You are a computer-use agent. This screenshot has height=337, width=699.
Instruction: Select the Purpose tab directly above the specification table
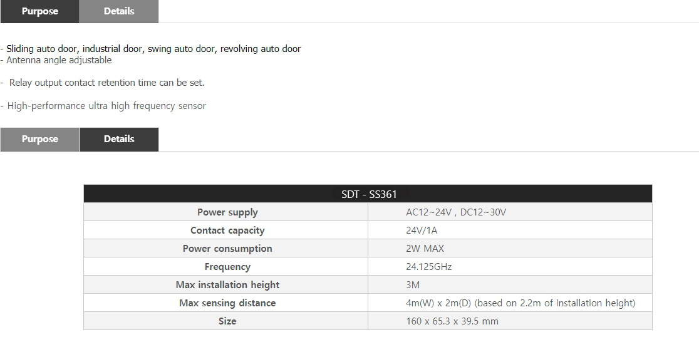(39, 139)
